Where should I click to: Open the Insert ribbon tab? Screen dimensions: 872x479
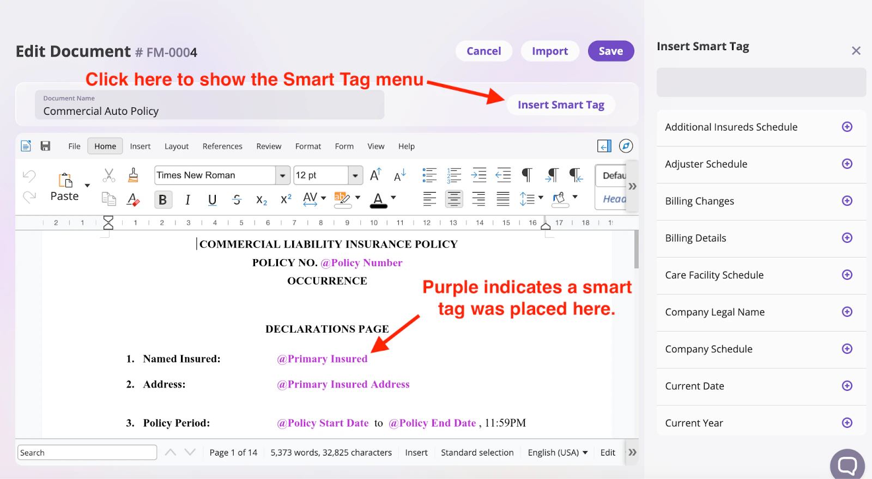(x=140, y=146)
